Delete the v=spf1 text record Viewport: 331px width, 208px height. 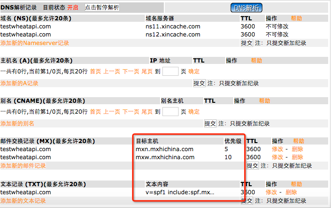[x=291, y=192]
